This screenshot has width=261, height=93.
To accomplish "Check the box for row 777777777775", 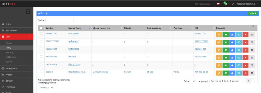I will [x=41, y=41].
